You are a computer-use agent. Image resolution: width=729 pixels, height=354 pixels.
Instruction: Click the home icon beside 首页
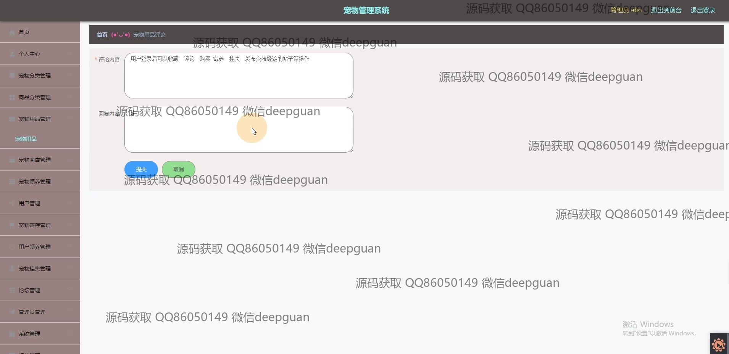(12, 32)
